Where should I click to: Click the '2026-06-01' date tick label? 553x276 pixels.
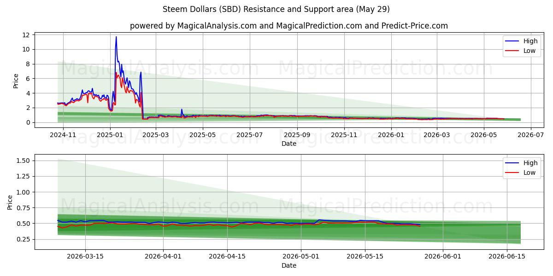443,257
